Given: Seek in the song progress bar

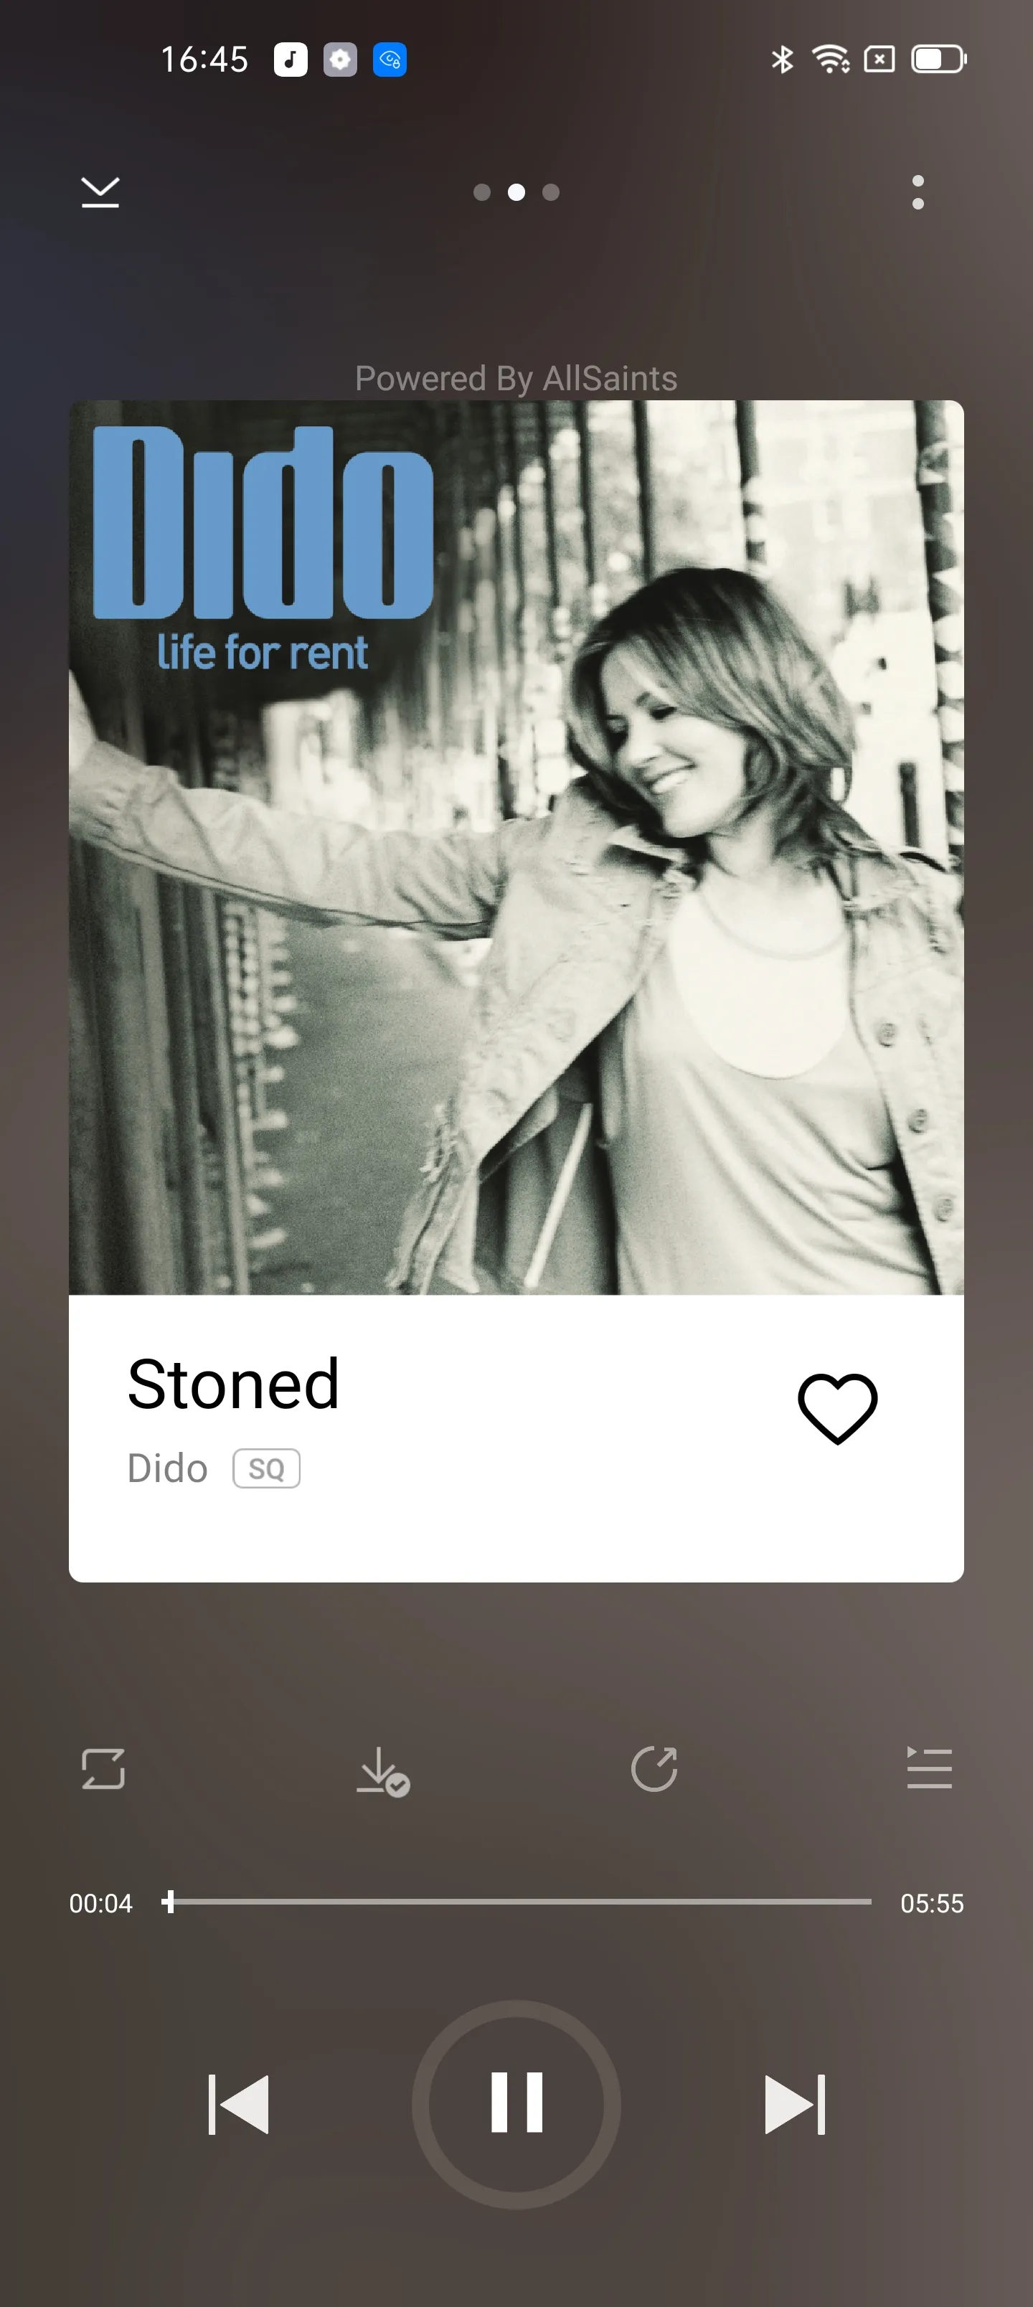Looking at the screenshot, I should 516,1901.
